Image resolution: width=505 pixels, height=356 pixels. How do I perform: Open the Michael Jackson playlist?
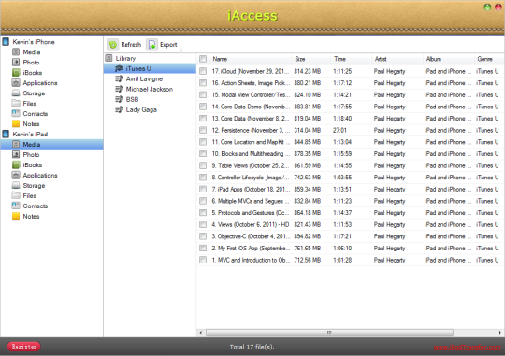150,89
